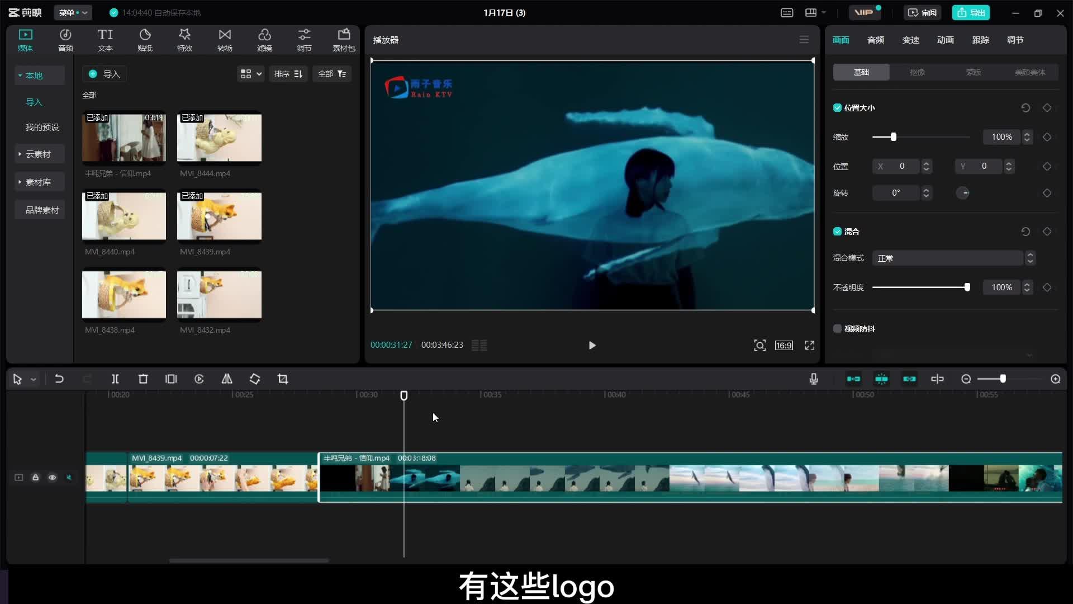This screenshot has width=1073, height=604.
Task: Open the keyboard shortcuts icon in title bar
Action: pos(787,13)
